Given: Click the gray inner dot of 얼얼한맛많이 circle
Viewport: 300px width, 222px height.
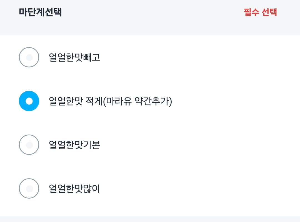Looking at the screenshot, I should pyautogui.click(x=29, y=189).
